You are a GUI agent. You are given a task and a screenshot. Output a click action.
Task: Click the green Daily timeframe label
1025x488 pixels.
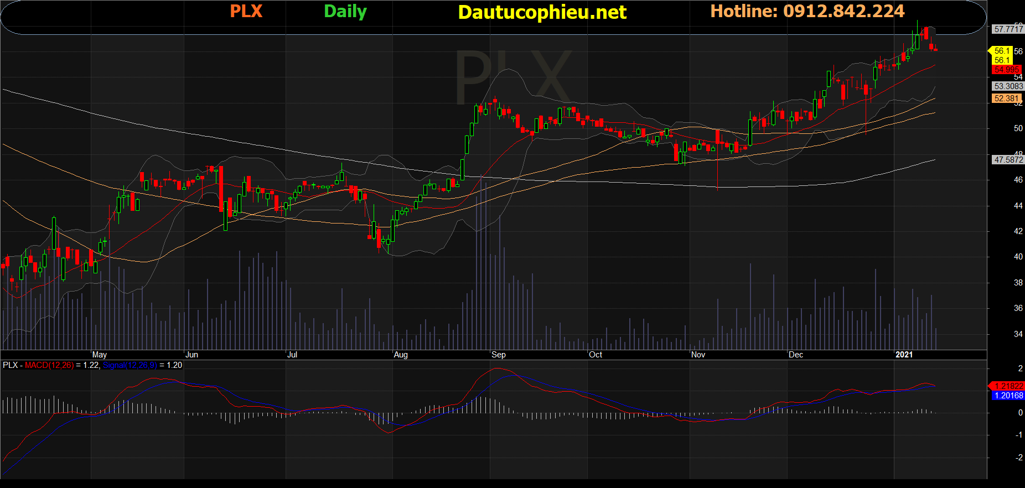click(x=345, y=12)
